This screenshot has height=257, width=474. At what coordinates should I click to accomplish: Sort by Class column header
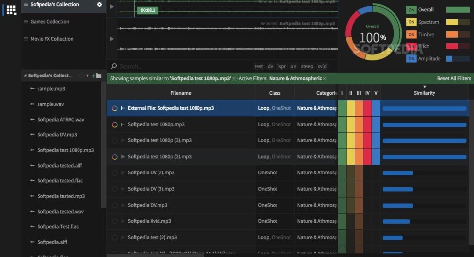pos(275,93)
